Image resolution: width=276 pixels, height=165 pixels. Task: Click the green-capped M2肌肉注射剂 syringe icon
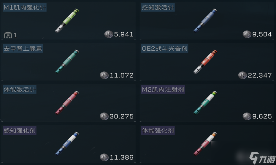[x=205, y=102]
